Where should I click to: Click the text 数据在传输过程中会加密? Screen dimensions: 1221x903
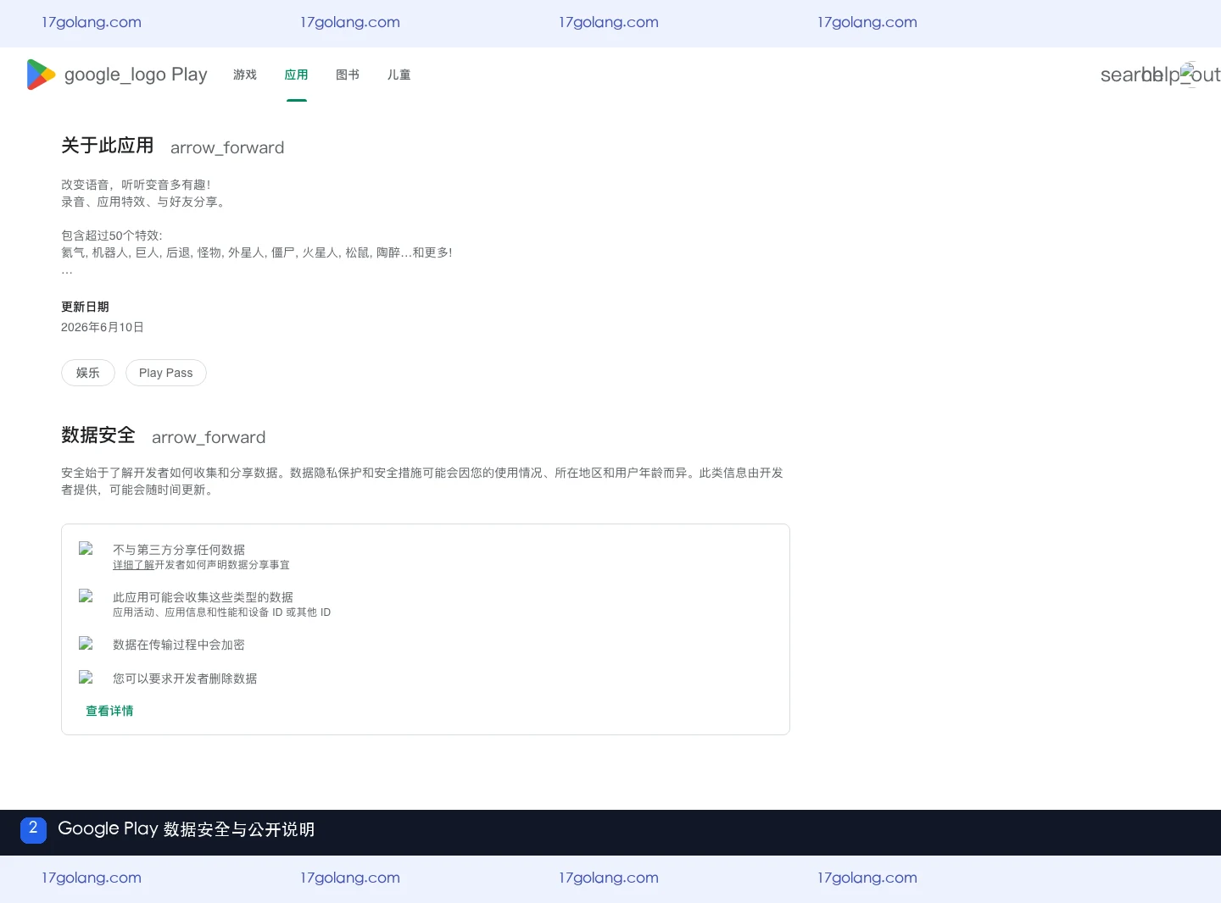click(179, 645)
